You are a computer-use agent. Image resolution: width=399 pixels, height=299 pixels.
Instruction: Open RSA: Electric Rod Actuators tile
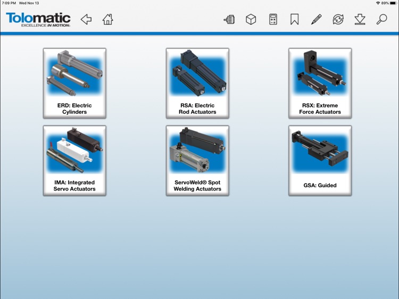pyautogui.click(x=197, y=83)
